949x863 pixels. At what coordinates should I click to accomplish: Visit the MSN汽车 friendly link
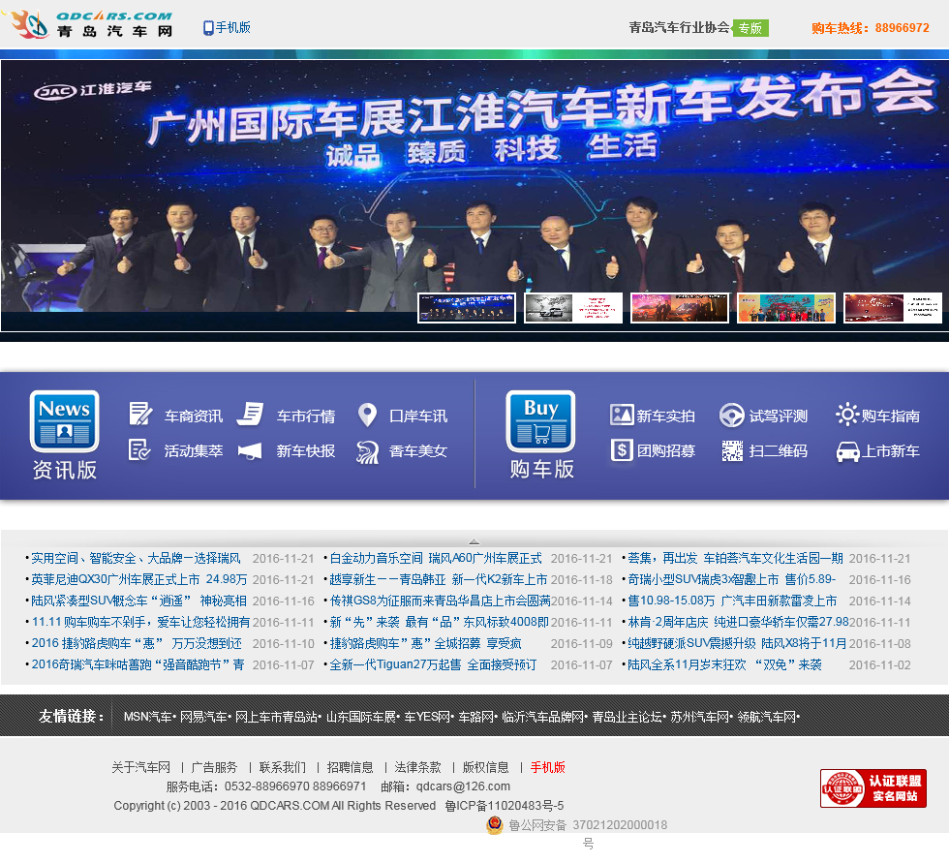[x=147, y=717]
